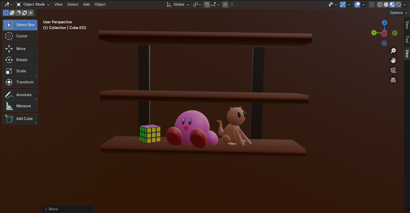The height and width of the screenshot is (213, 410).
Task: Choose the Annotate tool
Action: [20, 95]
